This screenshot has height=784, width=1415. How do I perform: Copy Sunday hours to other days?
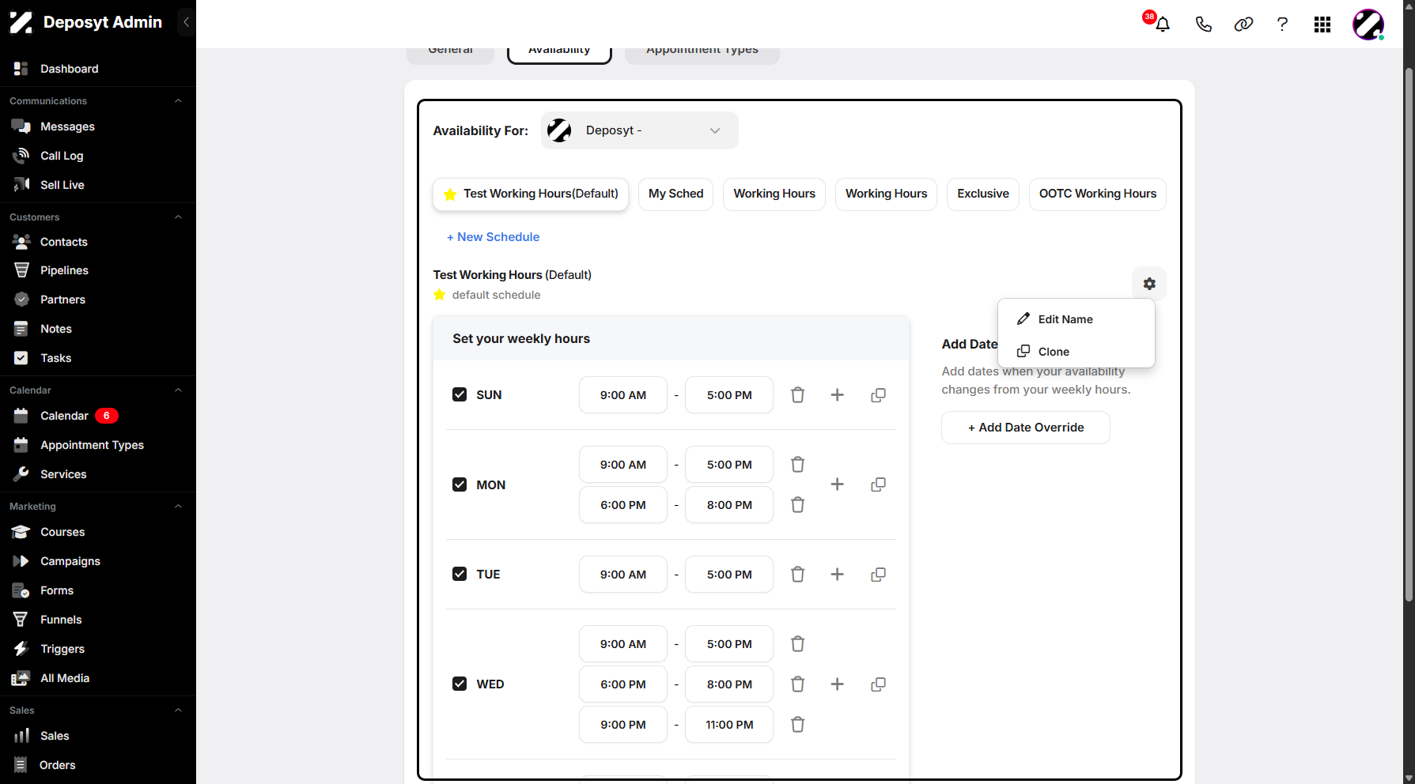point(878,395)
